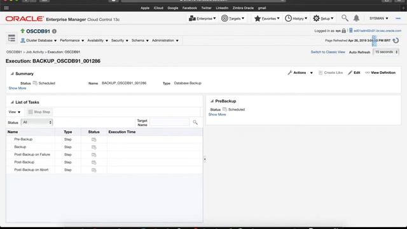The height and width of the screenshot is (229, 407).
Task: Open the Cluster Database menu
Action: tap(39, 41)
